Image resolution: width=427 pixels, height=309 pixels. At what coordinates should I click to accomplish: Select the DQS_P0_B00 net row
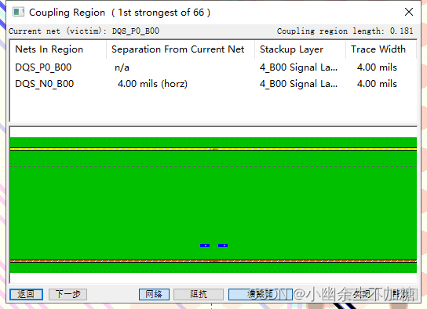(x=213, y=67)
